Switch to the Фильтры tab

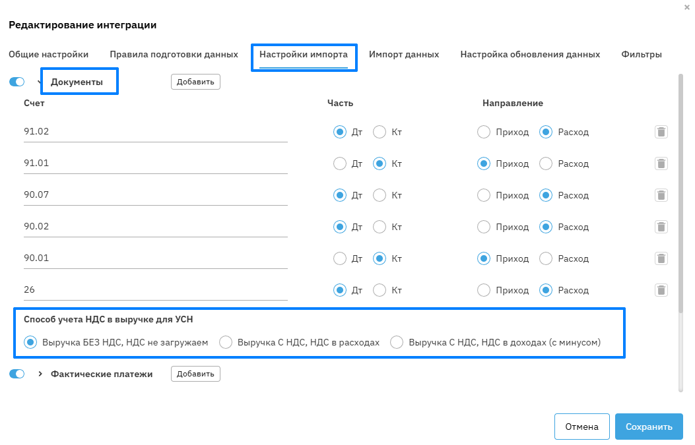(641, 54)
